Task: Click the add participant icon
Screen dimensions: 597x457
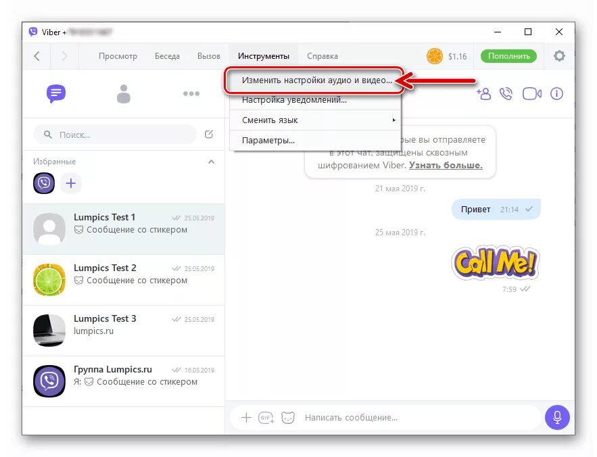Action: click(x=483, y=94)
